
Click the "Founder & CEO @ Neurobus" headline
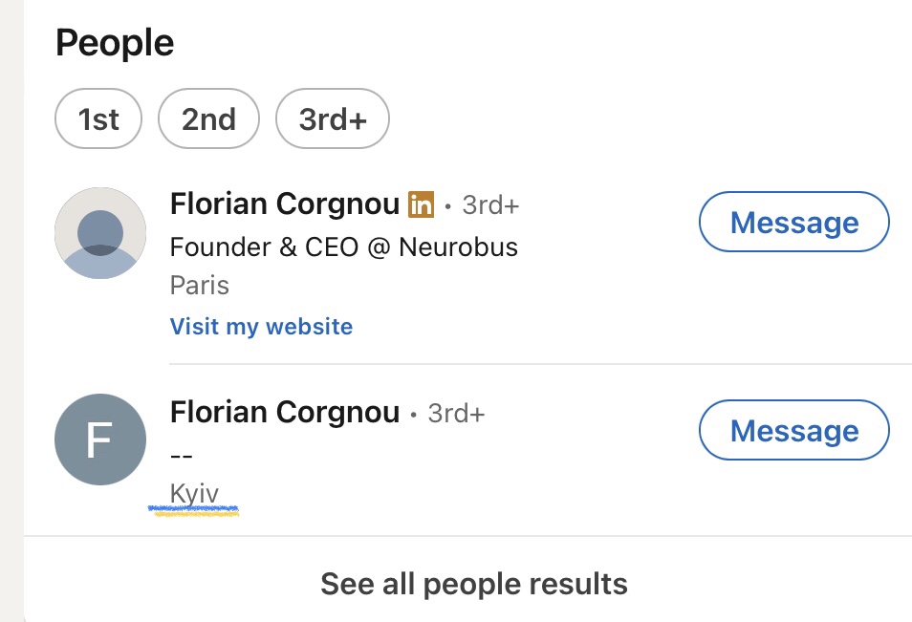coord(343,247)
